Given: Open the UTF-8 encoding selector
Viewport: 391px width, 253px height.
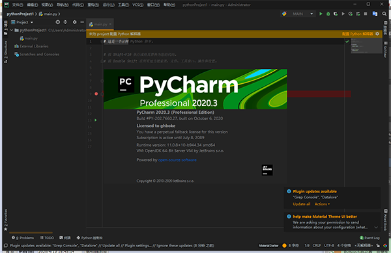Looking at the screenshot, I should click(x=329, y=246).
